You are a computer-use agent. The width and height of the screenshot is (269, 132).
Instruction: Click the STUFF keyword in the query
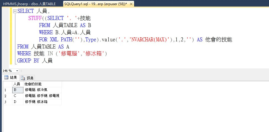point(35,18)
